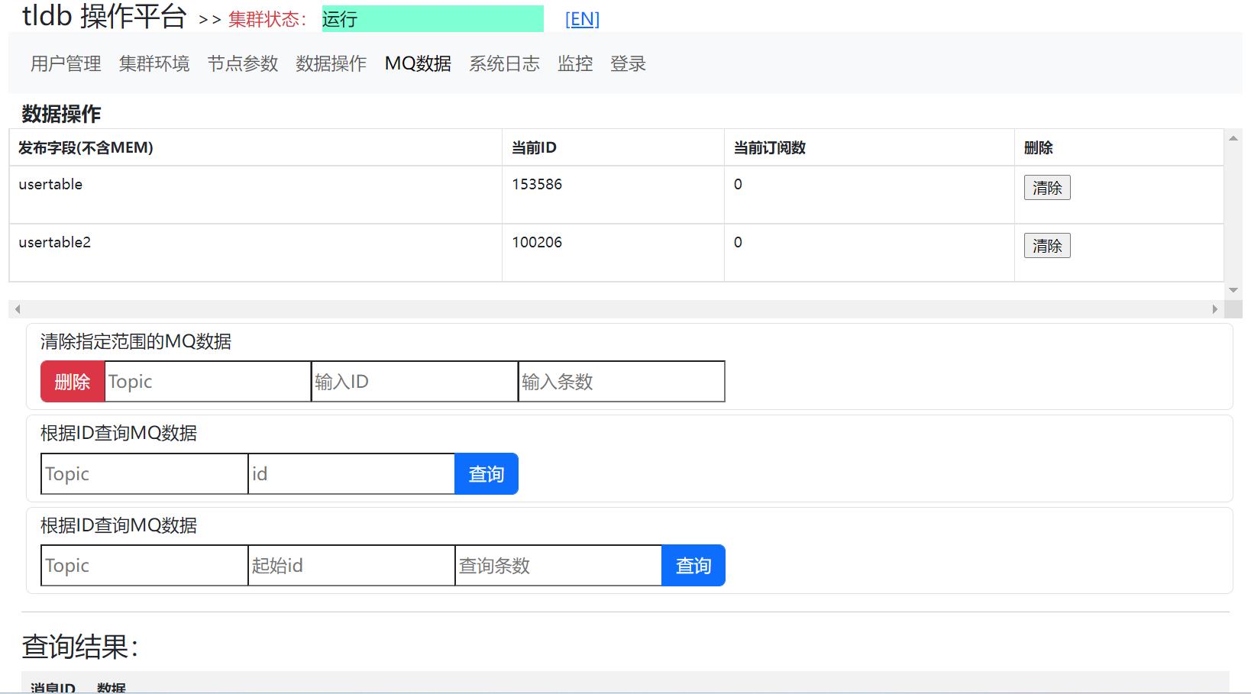Switch to the 数据操作 nav item
The height and width of the screenshot is (694, 1251).
(x=331, y=64)
